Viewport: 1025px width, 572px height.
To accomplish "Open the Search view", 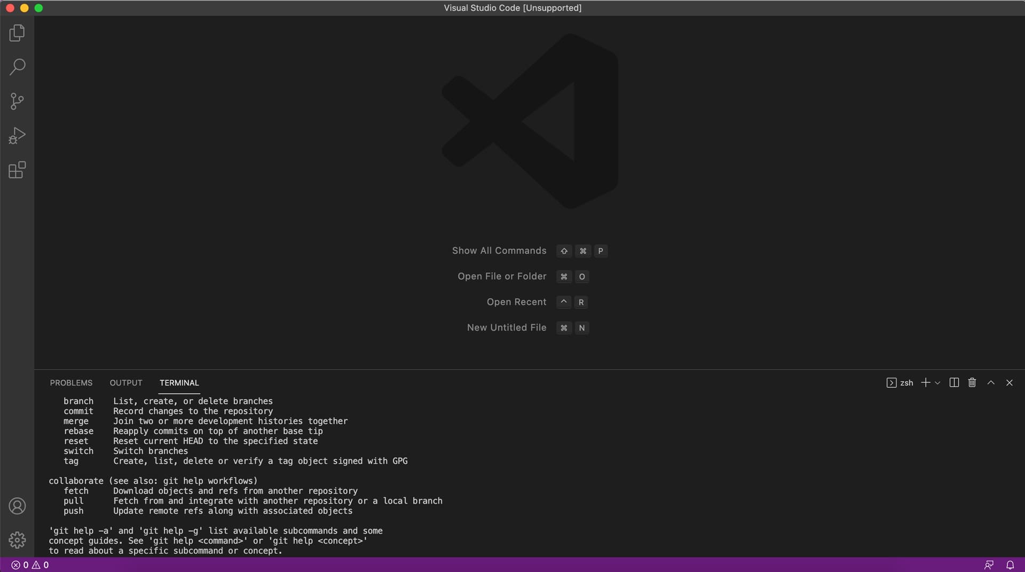I will pos(17,67).
